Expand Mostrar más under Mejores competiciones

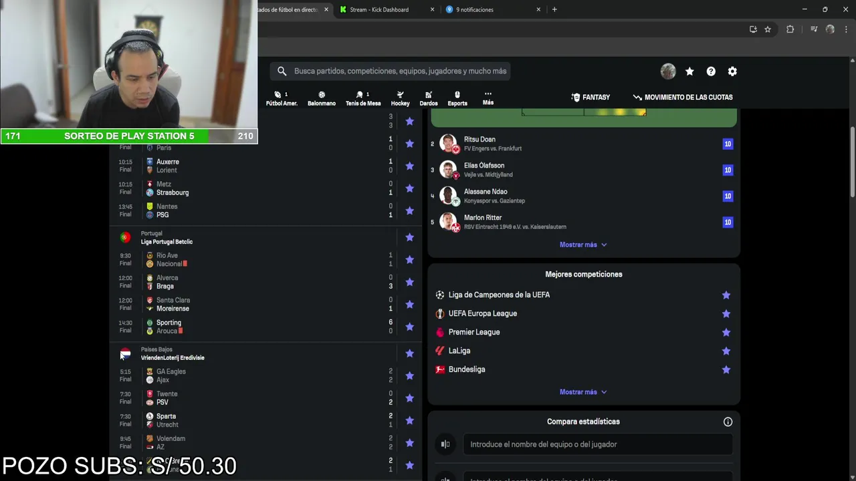[583, 392]
